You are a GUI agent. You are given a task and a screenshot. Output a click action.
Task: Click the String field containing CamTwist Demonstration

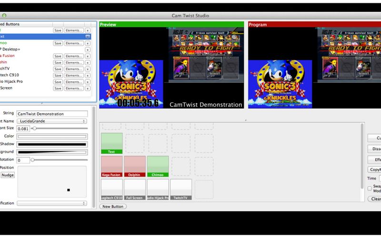point(52,114)
